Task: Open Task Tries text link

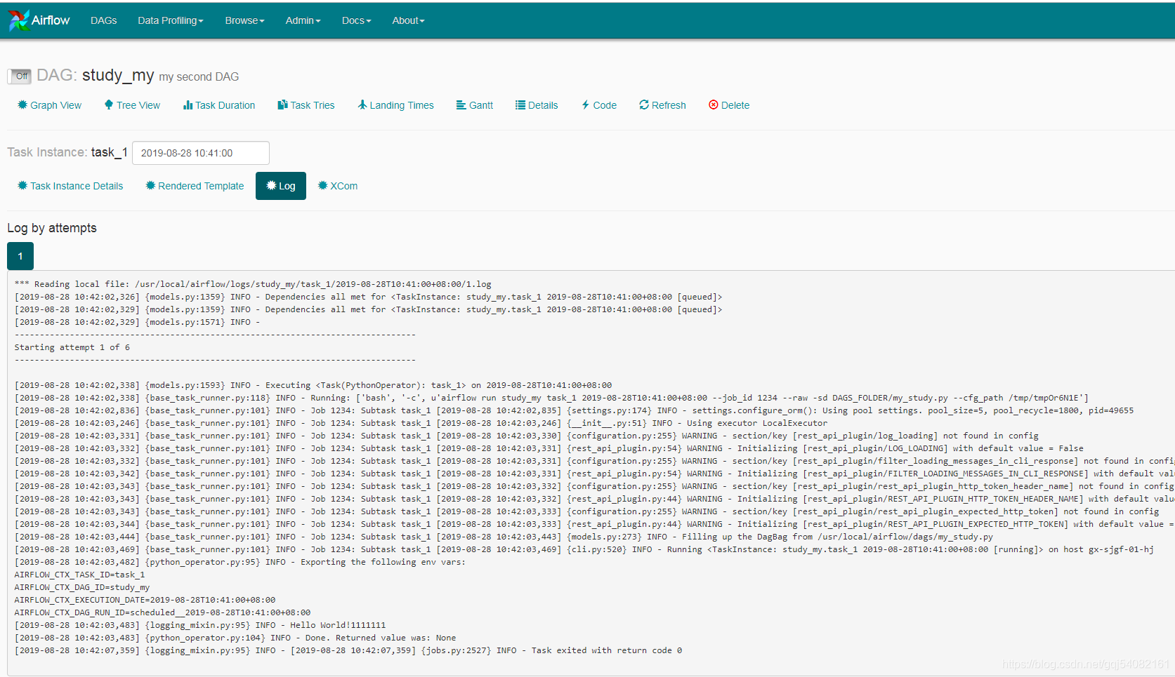Action: (313, 105)
